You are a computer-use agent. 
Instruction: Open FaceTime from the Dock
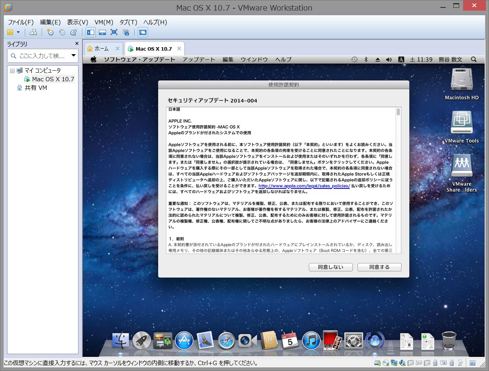click(248, 340)
